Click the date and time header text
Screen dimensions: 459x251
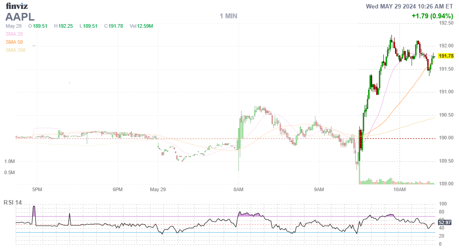pyautogui.click(x=410, y=6)
